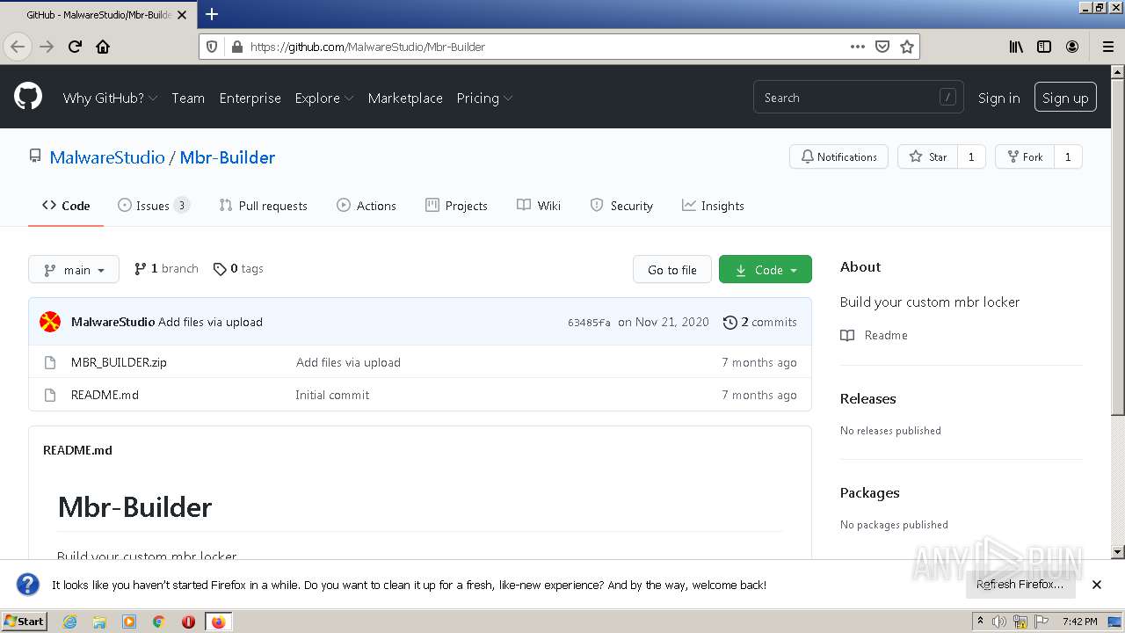Click the taskbar volume speaker icon
The width and height of the screenshot is (1125, 633).
(1000, 622)
